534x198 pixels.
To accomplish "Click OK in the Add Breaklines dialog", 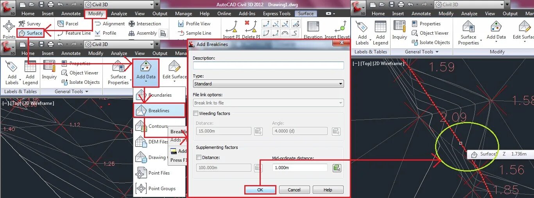I will click(x=260, y=190).
